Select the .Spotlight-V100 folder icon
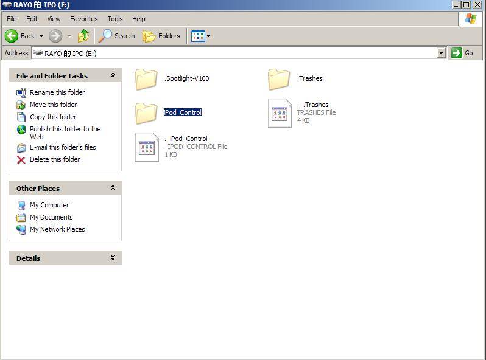The image size is (486, 360). pyautogui.click(x=146, y=79)
